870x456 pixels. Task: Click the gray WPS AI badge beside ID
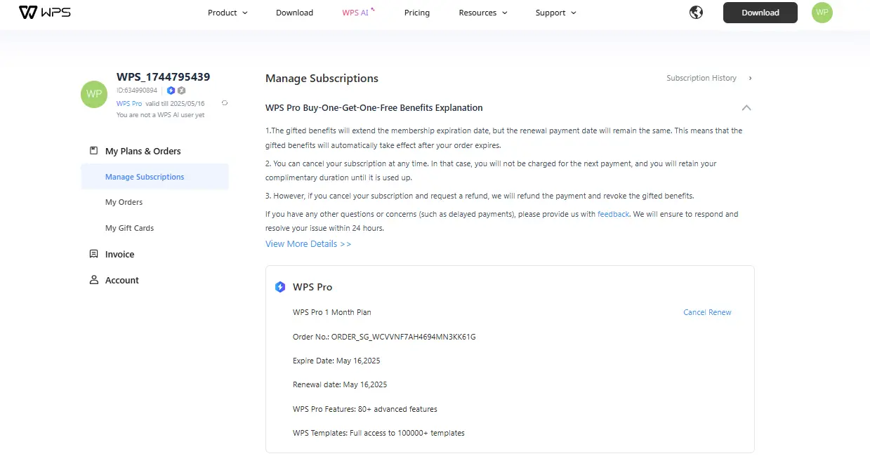click(181, 90)
